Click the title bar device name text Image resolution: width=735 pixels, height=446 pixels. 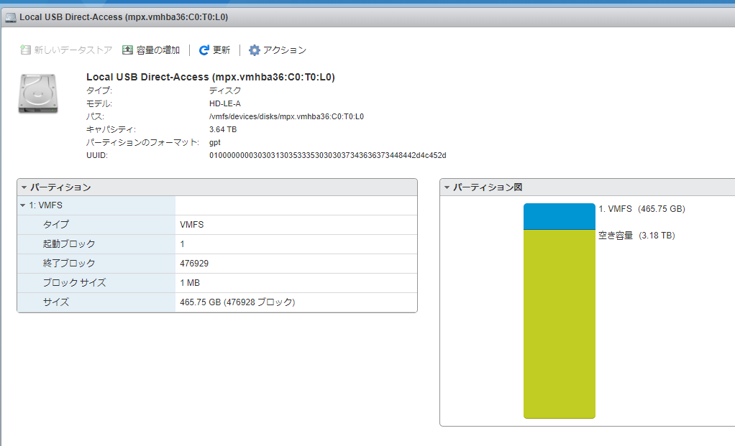pos(124,17)
